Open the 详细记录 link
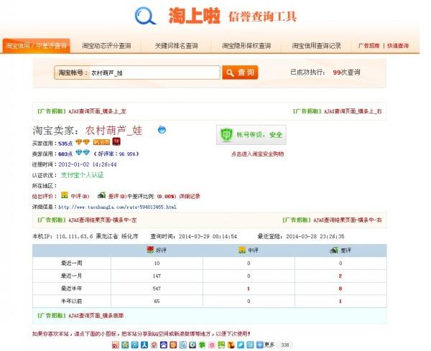The width and height of the screenshot is (431, 351). (x=190, y=197)
